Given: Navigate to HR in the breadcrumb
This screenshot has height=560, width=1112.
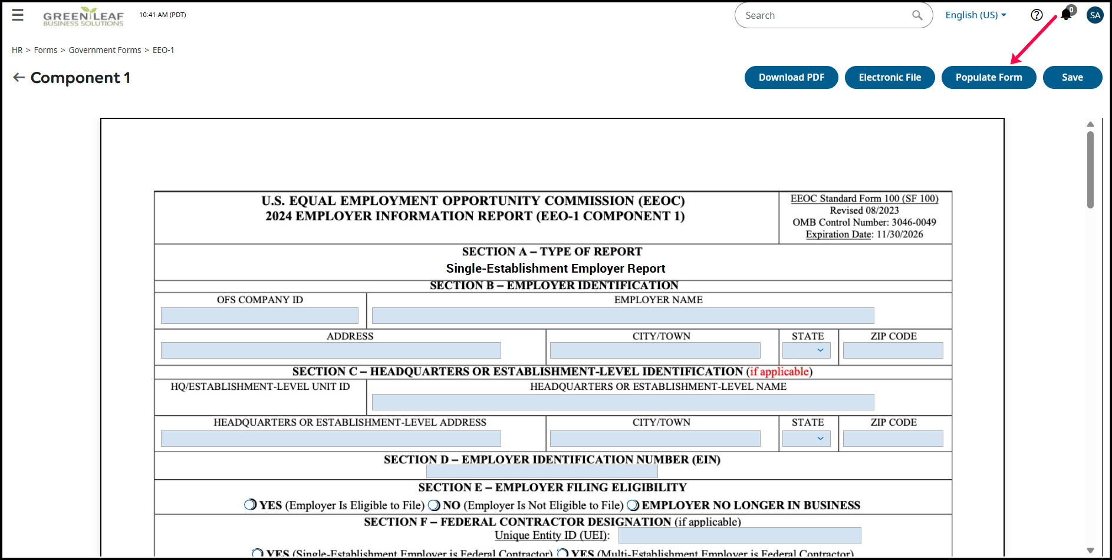Looking at the screenshot, I should click(17, 50).
